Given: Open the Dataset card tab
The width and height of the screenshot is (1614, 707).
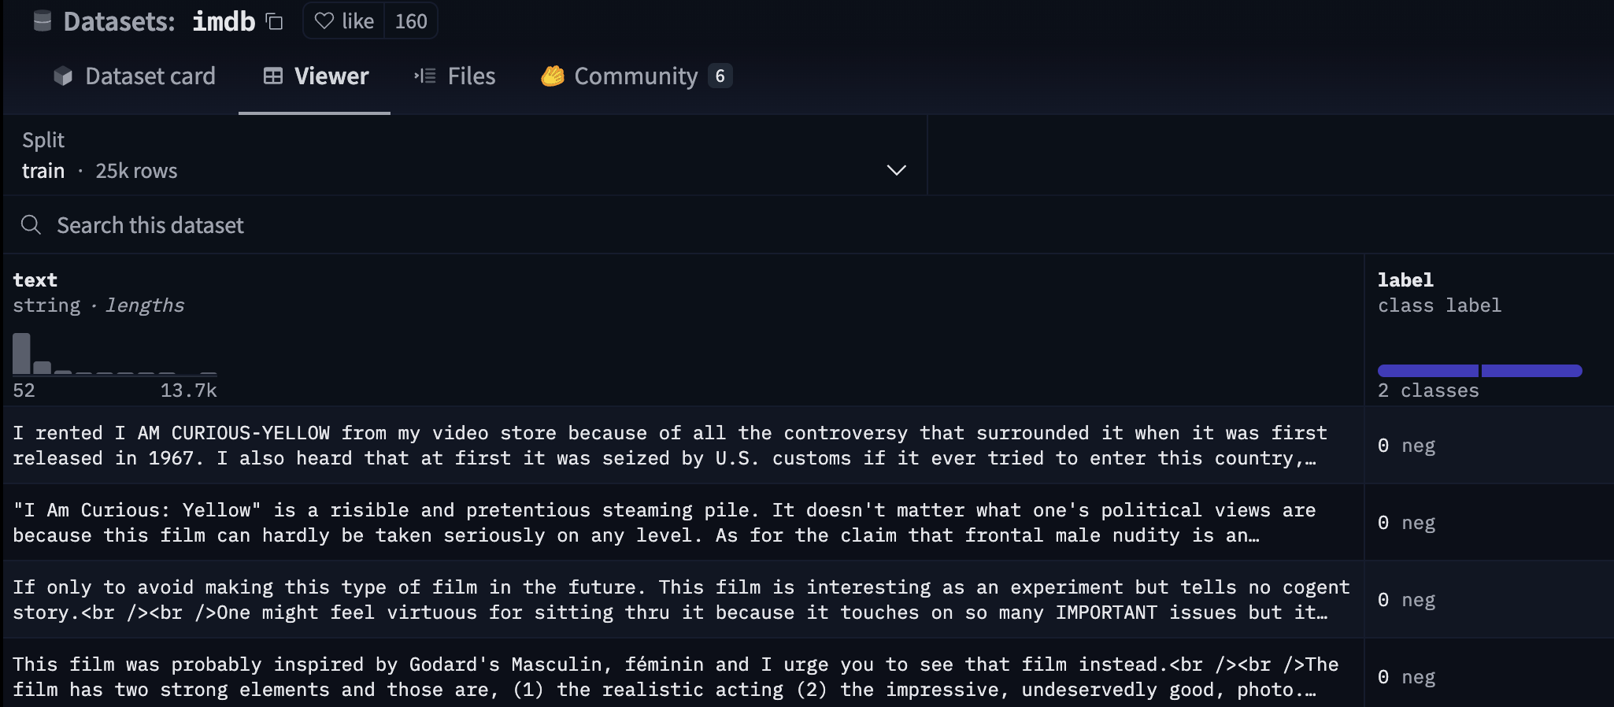Looking at the screenshot, I should coord(135,76).
